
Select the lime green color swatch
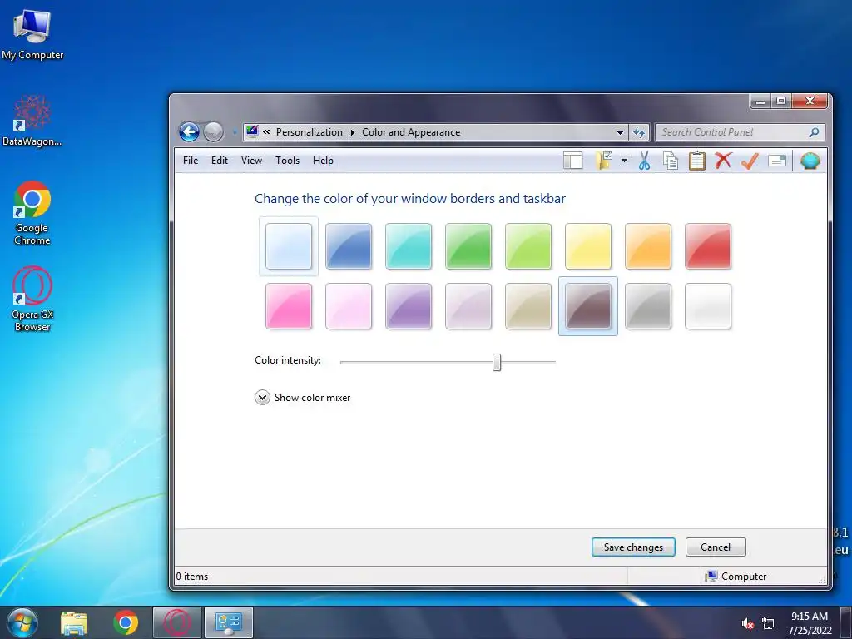(528, 246)
